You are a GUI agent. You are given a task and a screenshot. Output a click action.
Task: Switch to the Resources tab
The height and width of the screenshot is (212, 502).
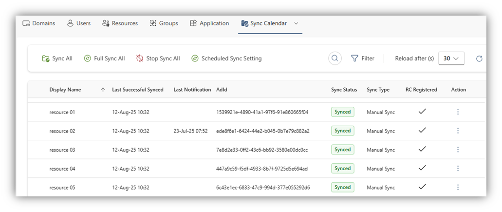(120, 23)
